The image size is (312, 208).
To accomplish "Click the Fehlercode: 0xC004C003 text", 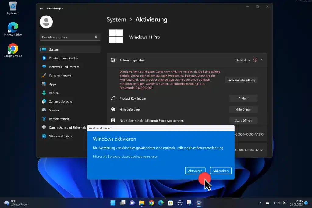I will coord(136,88).
